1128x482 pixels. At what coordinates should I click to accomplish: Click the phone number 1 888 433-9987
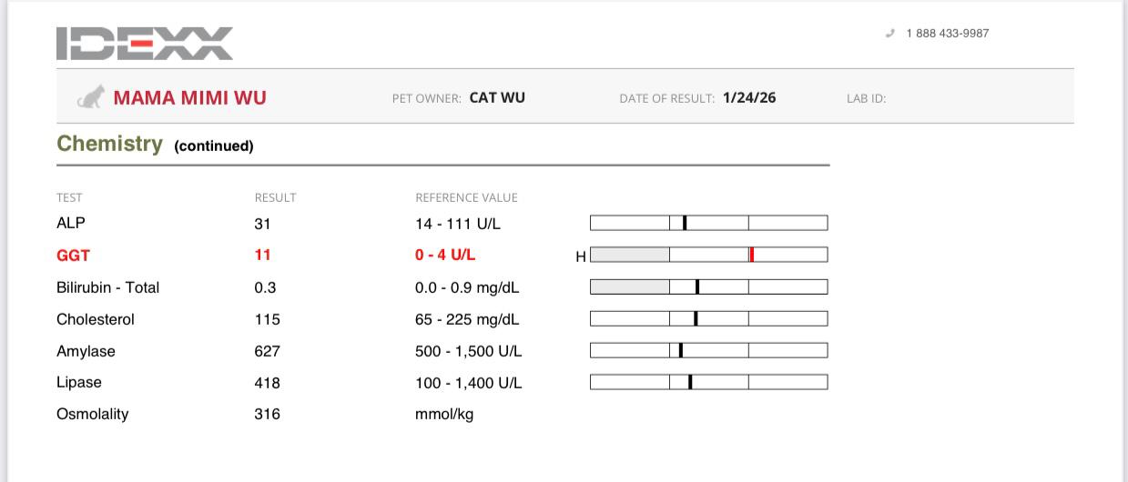point(947,34)
